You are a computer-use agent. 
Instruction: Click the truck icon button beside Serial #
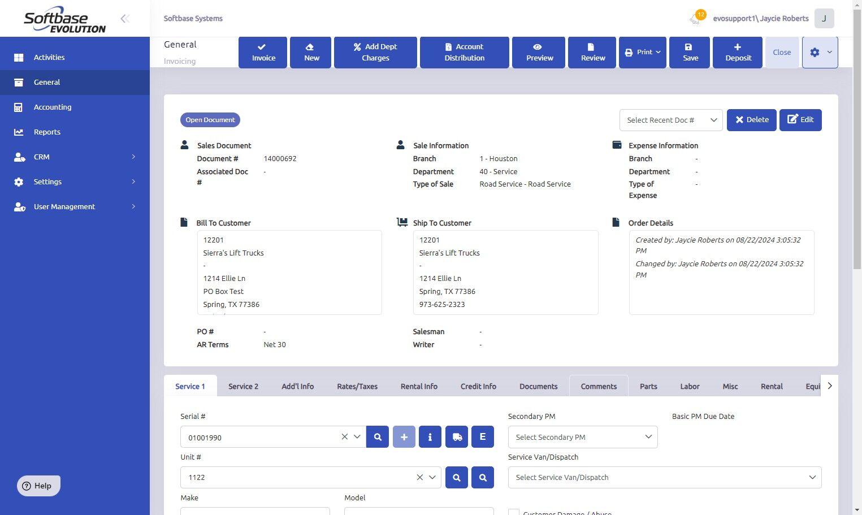point(457,437)
